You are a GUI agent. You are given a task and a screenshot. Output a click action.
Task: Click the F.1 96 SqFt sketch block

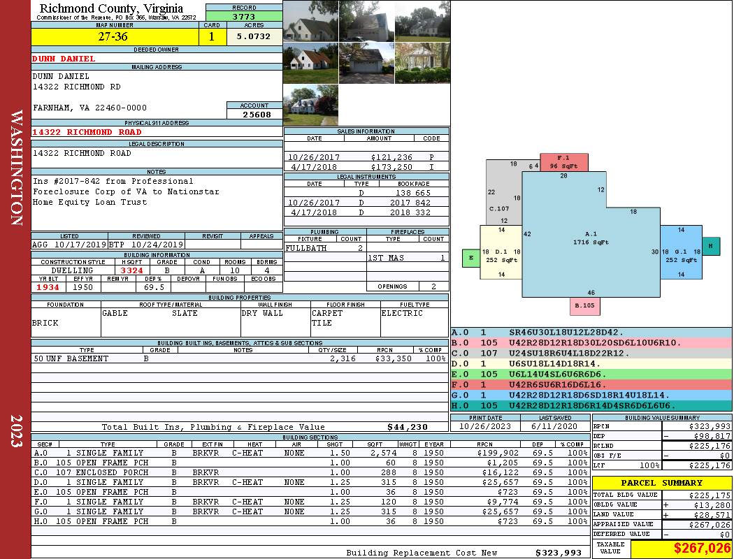563,162
